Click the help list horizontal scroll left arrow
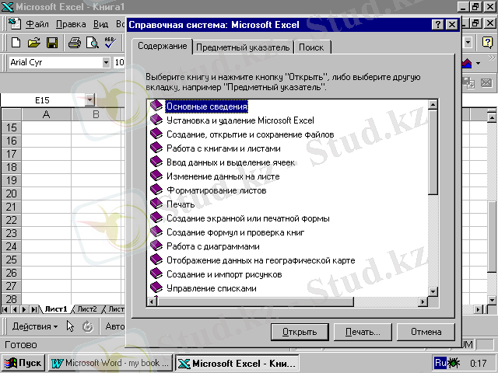498x373 pixels. point(152,302)
